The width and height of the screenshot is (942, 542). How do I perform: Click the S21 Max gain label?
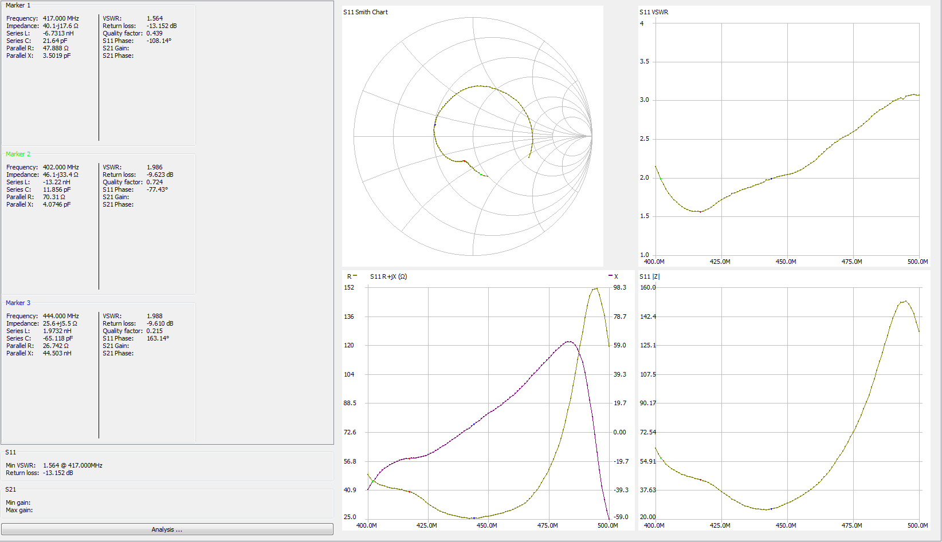click(x=19, y=510)
